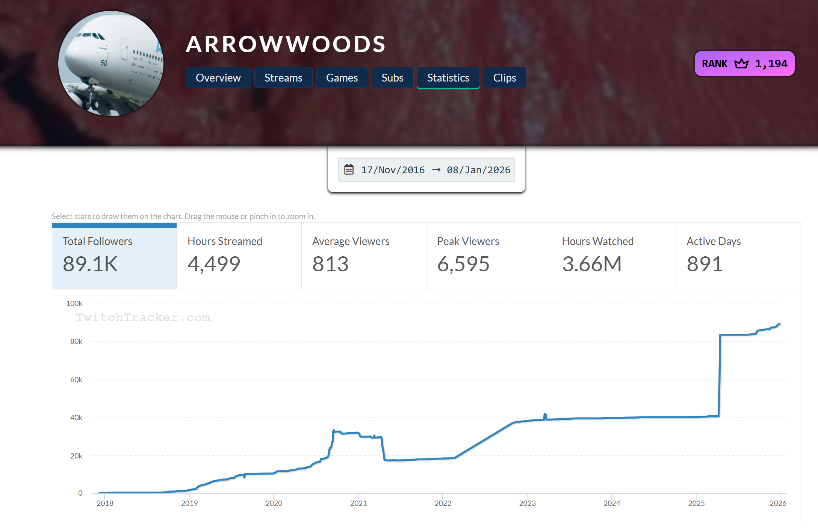
Task: Select the Hours Watched stat card
Action: point(613,256)
